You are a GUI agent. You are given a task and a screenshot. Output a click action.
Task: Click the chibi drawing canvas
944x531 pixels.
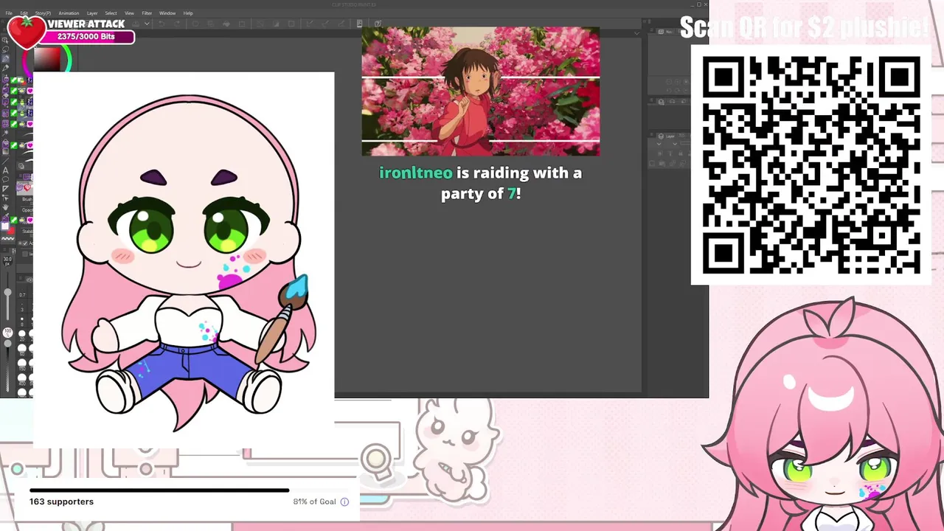(x=184, y=259)
